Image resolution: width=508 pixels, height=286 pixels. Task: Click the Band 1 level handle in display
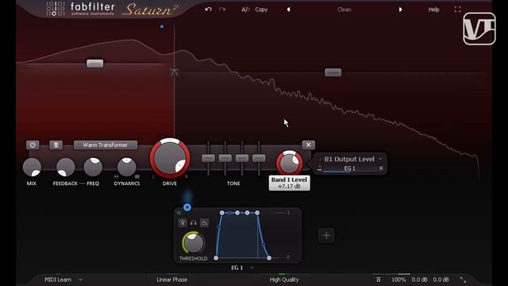pyautogui.click(x=95, y=64)
